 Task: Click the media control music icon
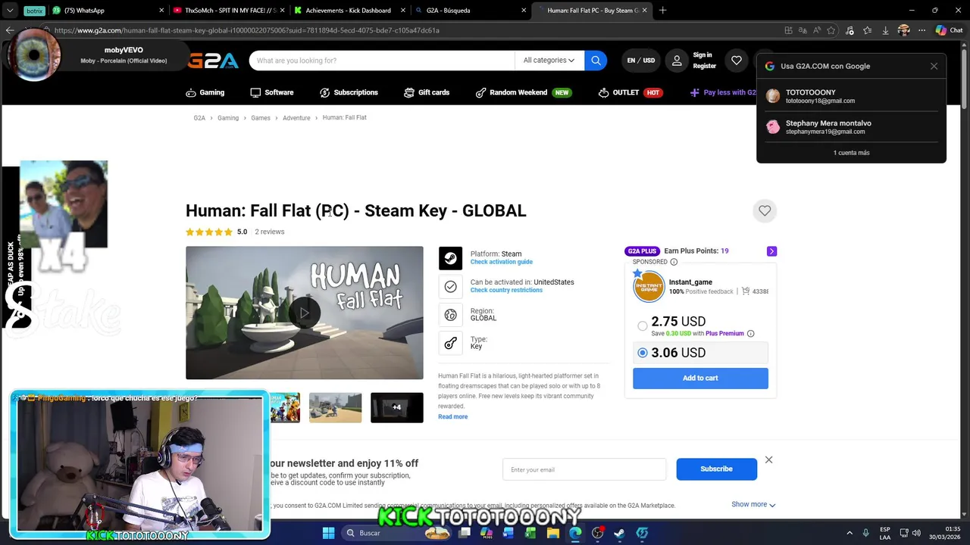[849, 30]
